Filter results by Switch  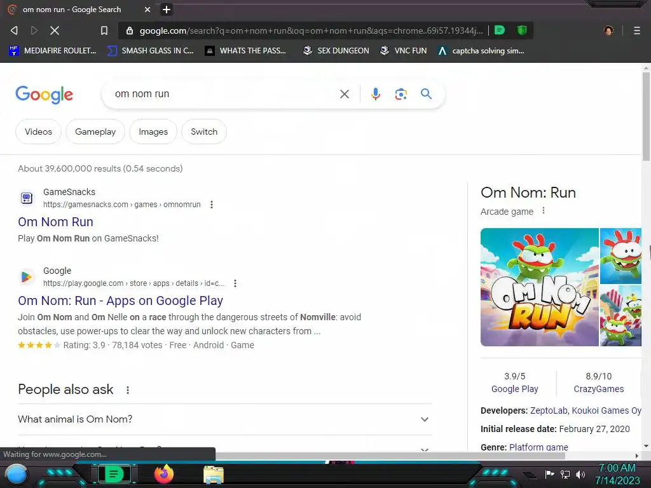(x=204, y=132)
